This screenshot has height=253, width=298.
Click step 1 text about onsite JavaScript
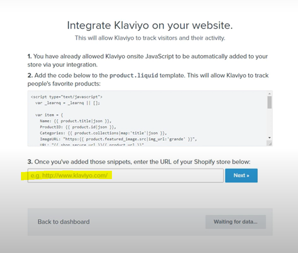tap(148, 61)
